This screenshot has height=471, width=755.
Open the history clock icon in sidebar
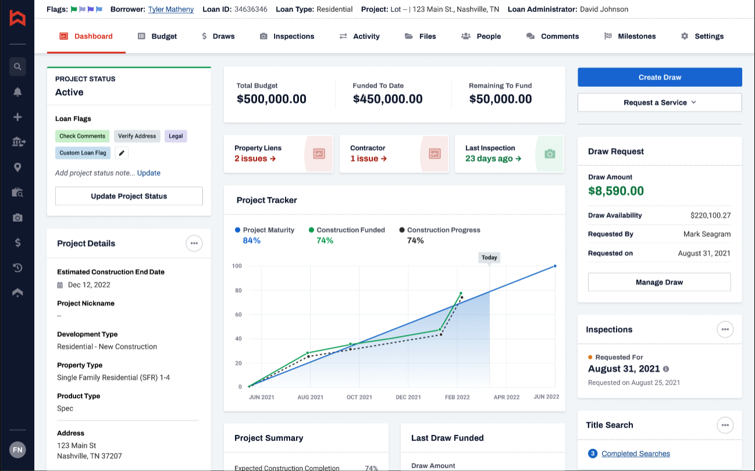[17, 268]
